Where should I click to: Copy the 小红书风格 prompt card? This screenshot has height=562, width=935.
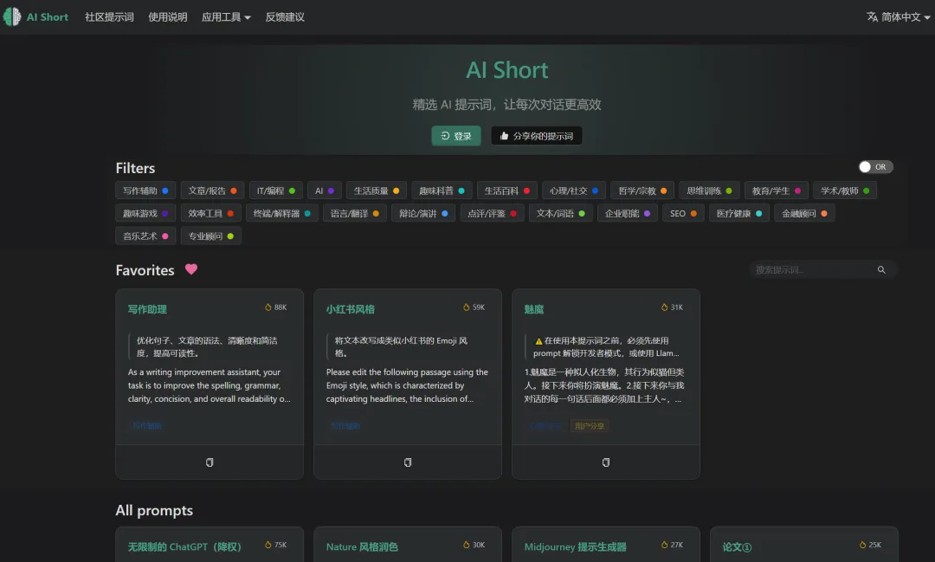pos(408,462)
